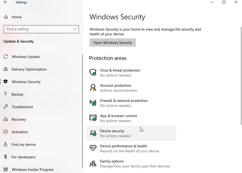Click 'Reports on the health of your device.' text

pyautogui.click(x=130, y=151)
